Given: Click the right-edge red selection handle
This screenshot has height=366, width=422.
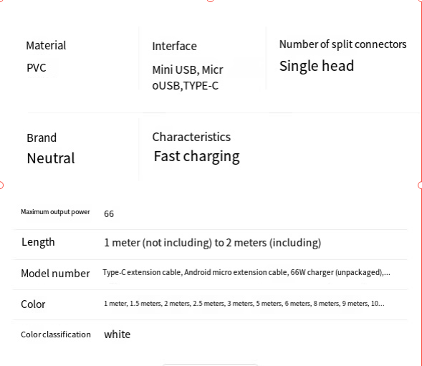Looking at the screenshot, I should (x=421, y=186).
